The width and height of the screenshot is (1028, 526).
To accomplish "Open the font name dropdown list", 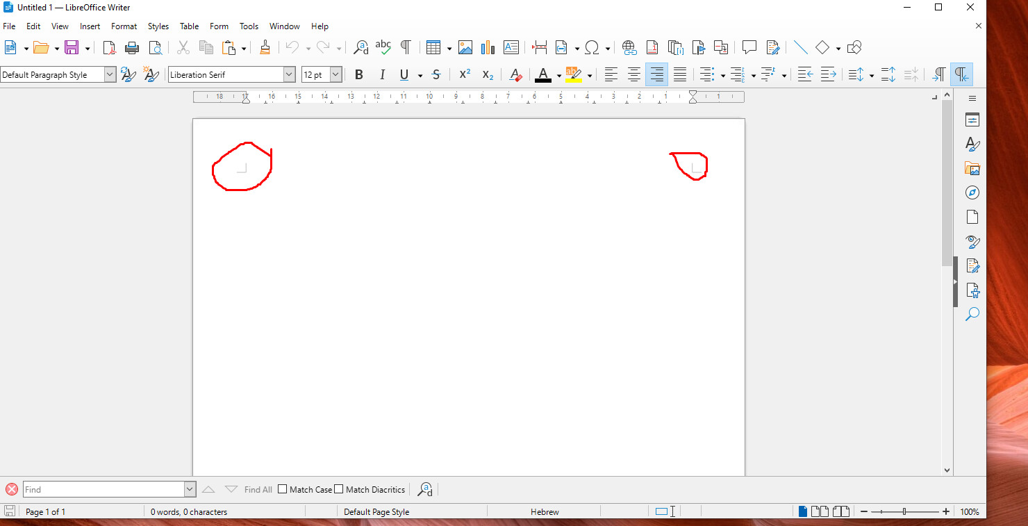I will (289, 74).
